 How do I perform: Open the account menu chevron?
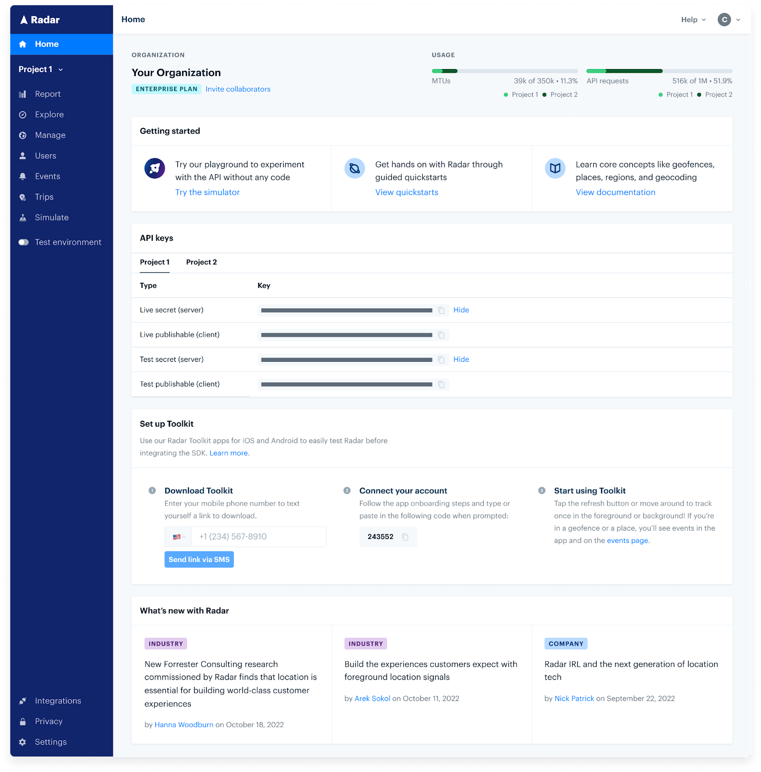point(738,20)
